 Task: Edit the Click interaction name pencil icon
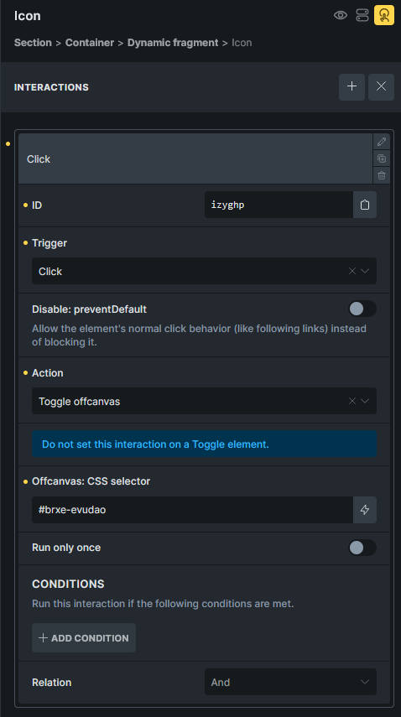point(382,143)
